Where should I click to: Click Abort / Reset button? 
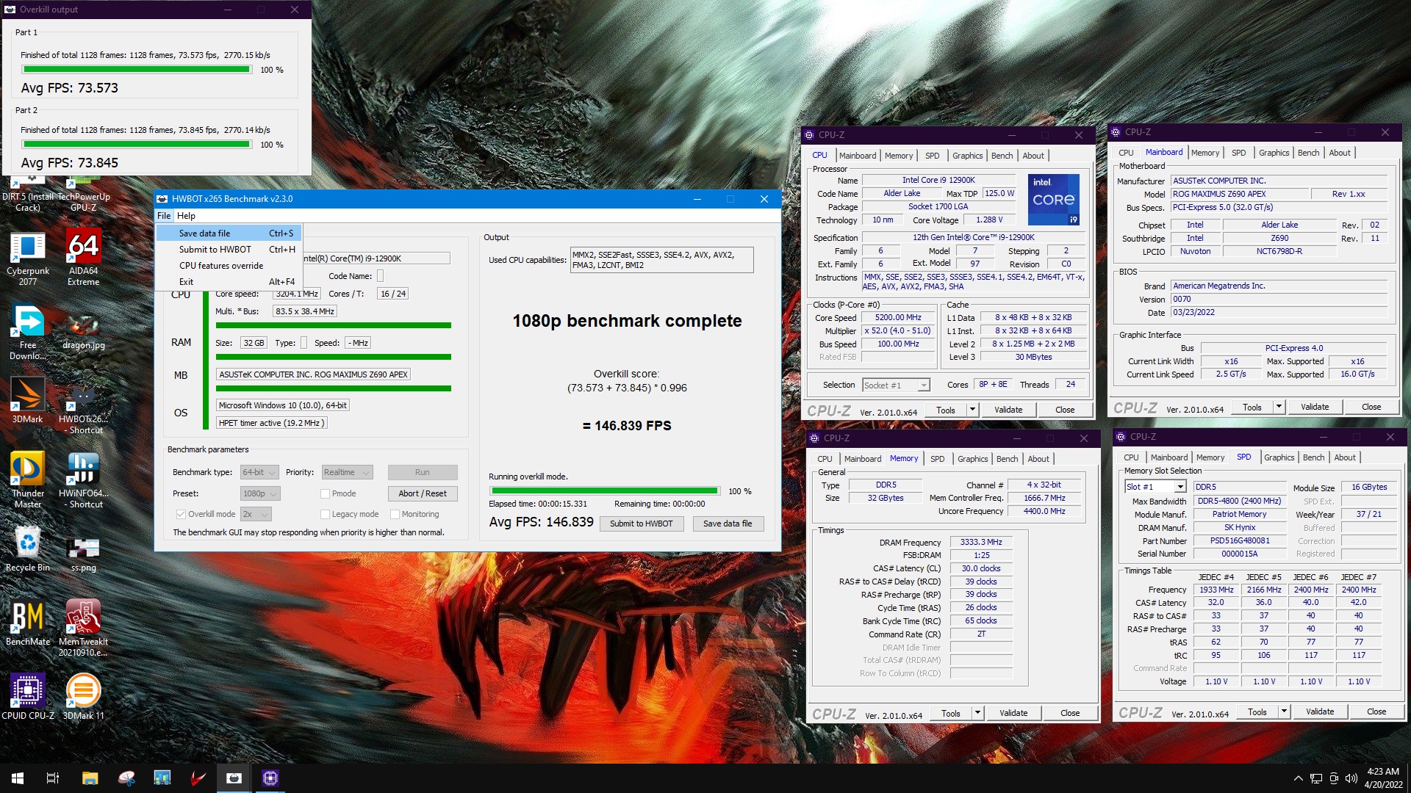423,493
